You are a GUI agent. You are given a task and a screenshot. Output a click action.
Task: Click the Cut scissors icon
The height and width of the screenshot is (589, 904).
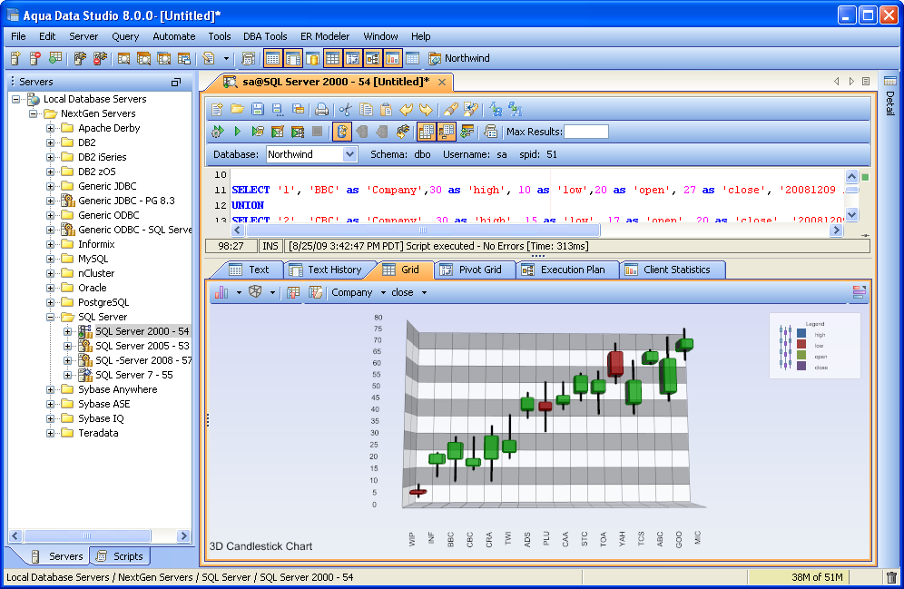pos(345,109)
